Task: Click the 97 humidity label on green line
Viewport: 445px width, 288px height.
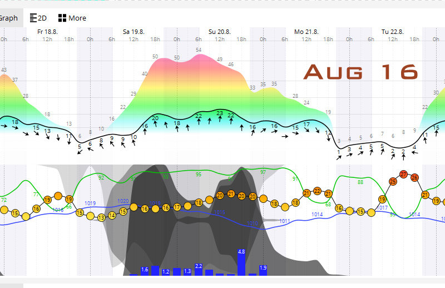Action: click(263, 172)
